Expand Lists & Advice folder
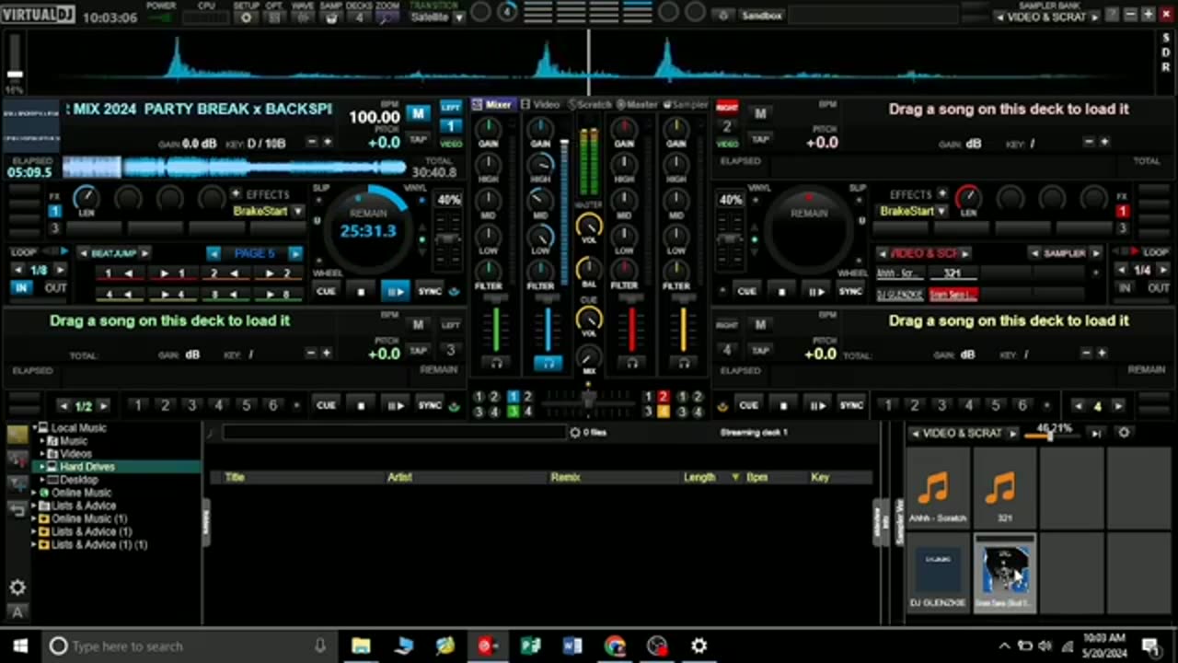 point(34,506)
